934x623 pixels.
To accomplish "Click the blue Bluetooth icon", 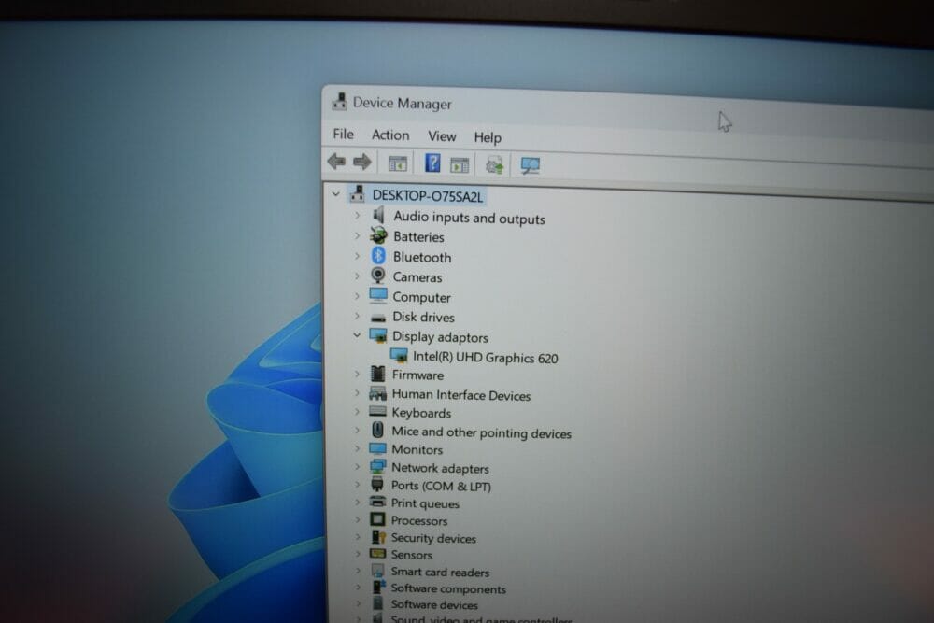I will (x=378, y=256).
